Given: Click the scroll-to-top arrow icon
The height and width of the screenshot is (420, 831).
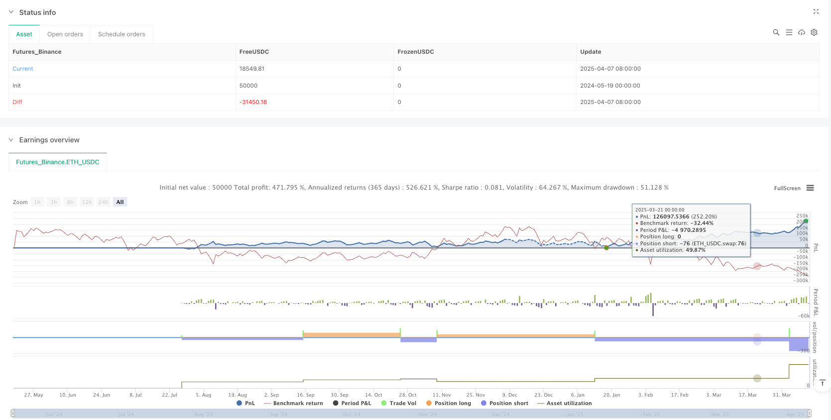Looking at the screenshot, I should click(823, 383).
